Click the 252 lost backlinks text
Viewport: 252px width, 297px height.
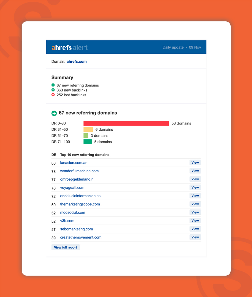(x=71, y=95)
